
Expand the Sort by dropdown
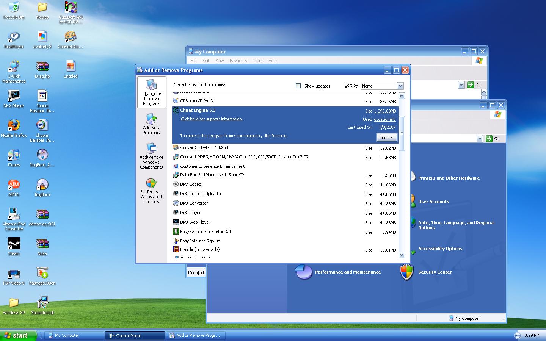[400, 86]
